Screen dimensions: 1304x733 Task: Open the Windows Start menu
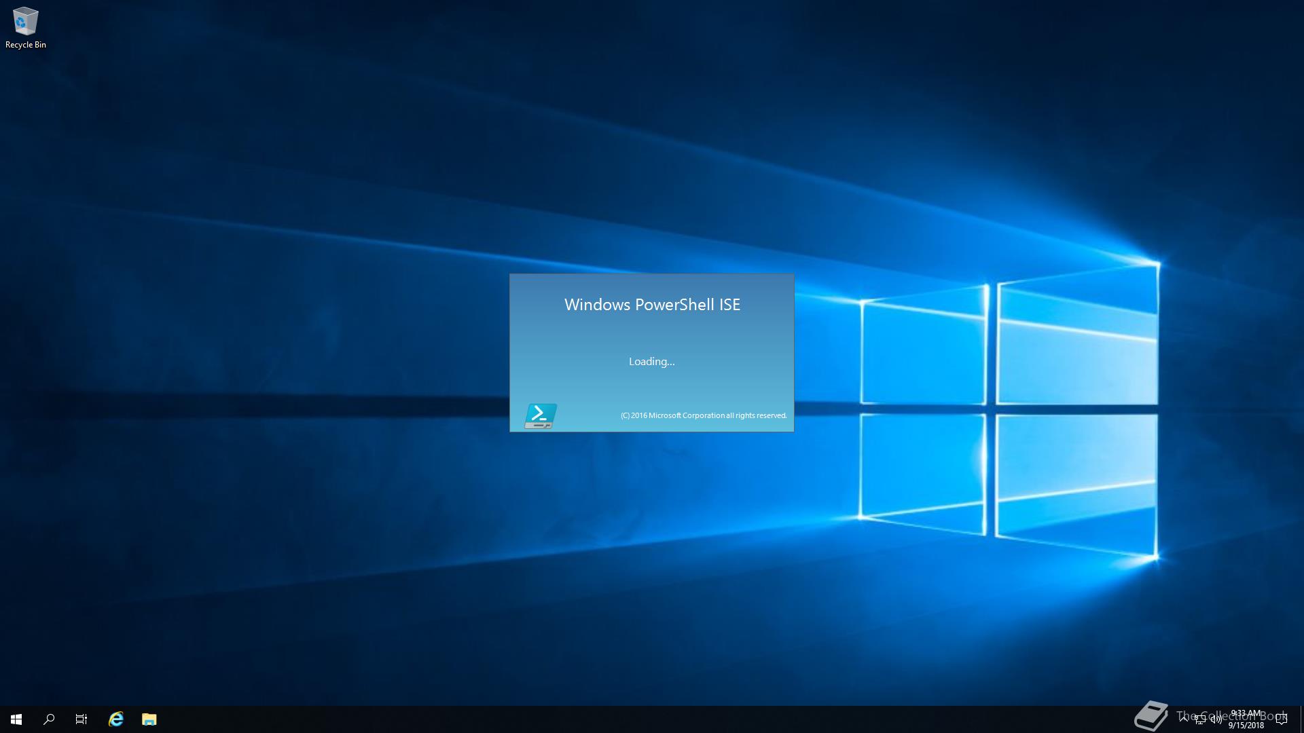[x=16, y=719]
